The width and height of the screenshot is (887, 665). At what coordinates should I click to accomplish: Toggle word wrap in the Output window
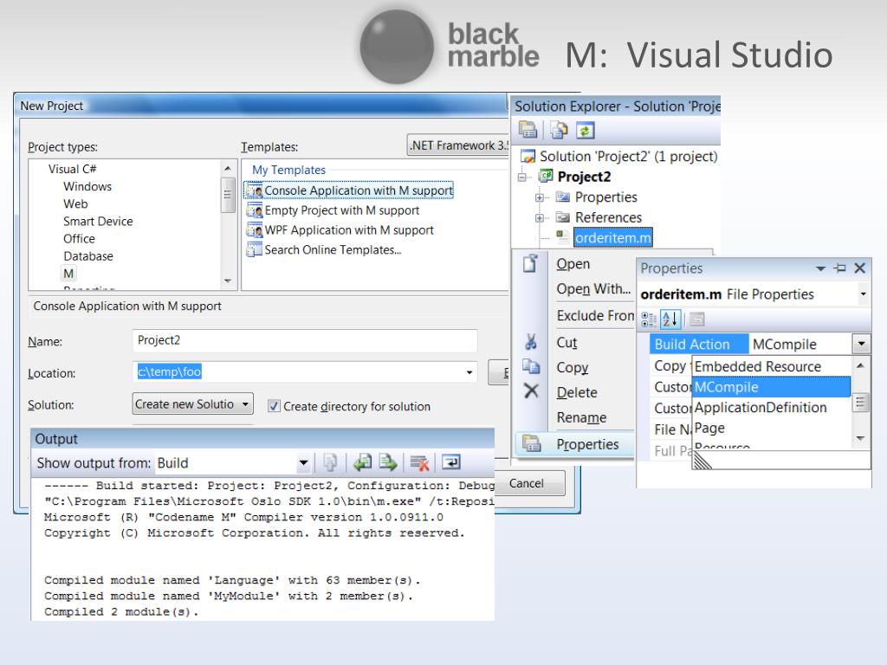click(x=450, y=462)
